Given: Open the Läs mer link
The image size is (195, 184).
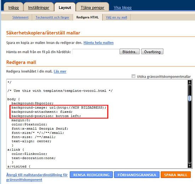Looking at the screenshot, I should point(60,71).
